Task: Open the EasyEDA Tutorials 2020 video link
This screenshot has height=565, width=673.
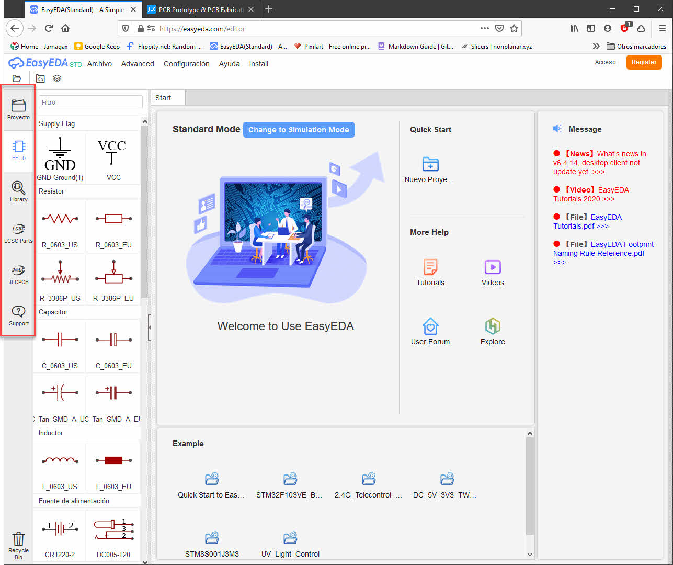Action: (x=591, y=194)
